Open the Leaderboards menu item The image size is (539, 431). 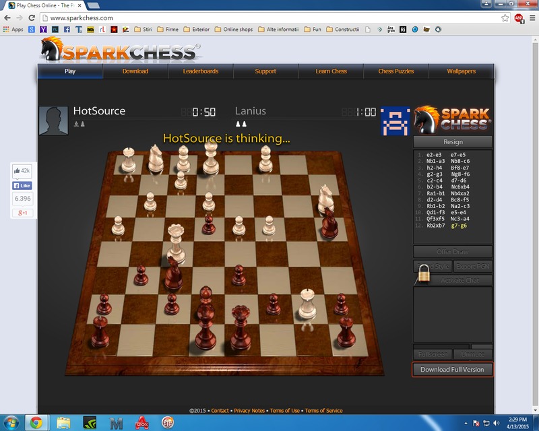(201, 71)
